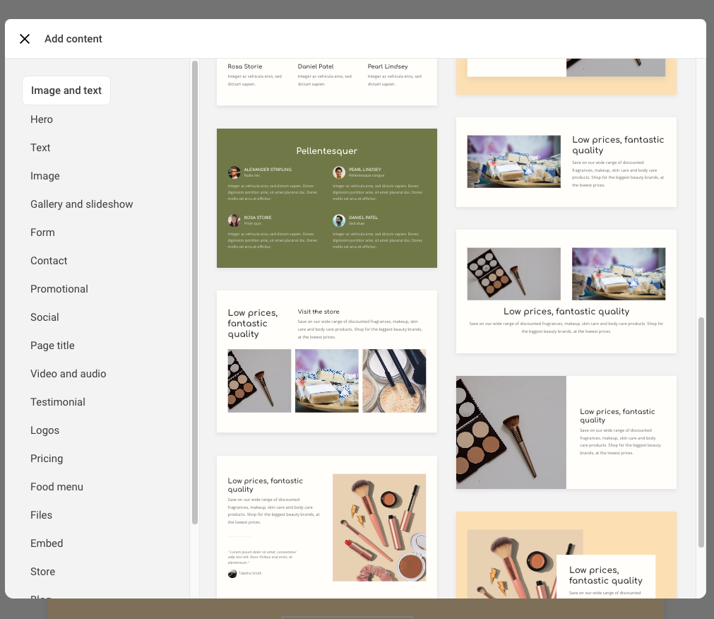Select the Form category

(x=42, y=232)
